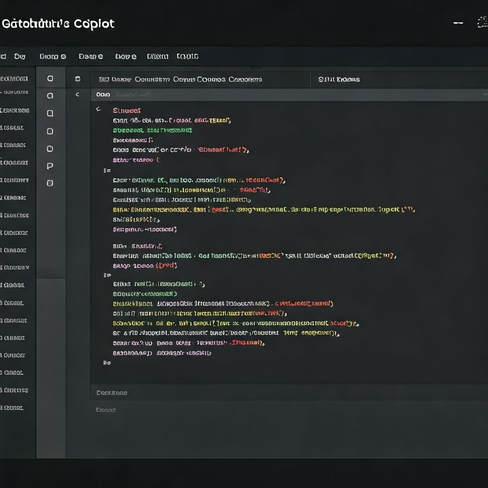Open the rightmost item in the menu bar
This screenshot has height=488, width=488.
click(x=187, y=56)
